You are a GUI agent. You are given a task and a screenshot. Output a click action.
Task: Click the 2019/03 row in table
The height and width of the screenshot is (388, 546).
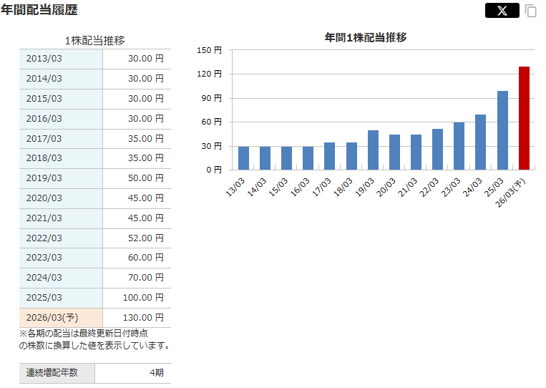[x=61, y=178]
